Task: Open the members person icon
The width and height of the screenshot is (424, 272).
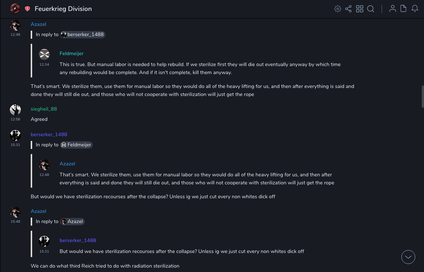Action: pyautogui.click(x=393, y=9)
